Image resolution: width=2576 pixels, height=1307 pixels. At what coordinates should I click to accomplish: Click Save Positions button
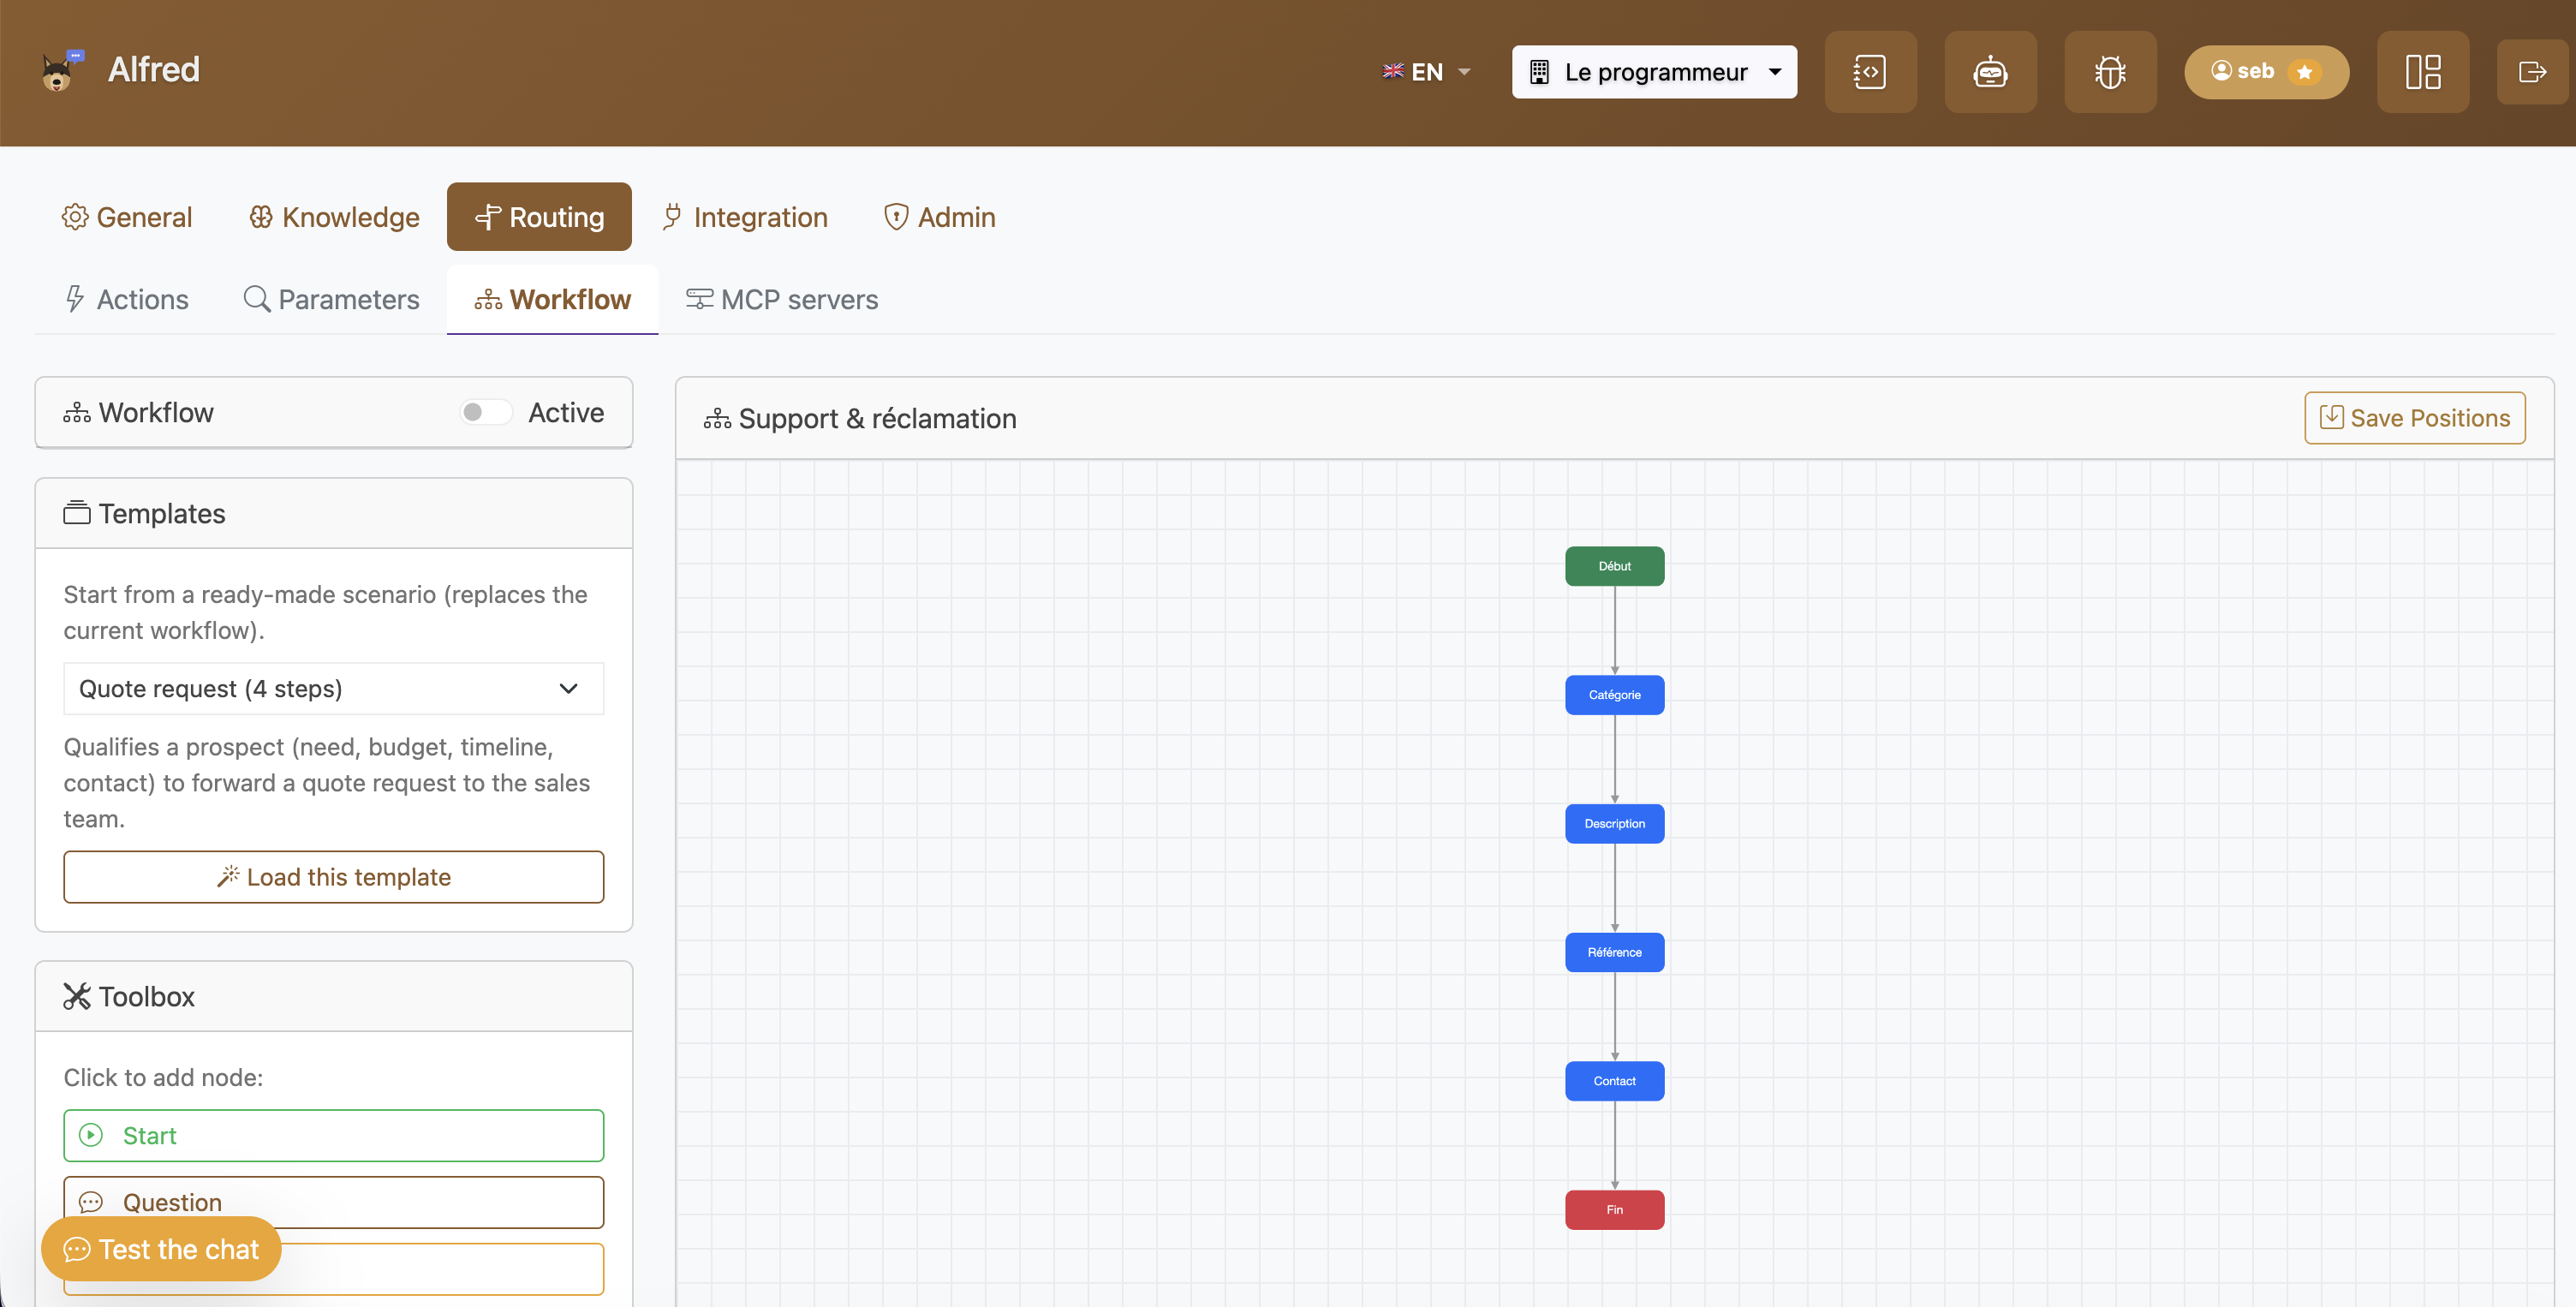tap(2415, 418)
